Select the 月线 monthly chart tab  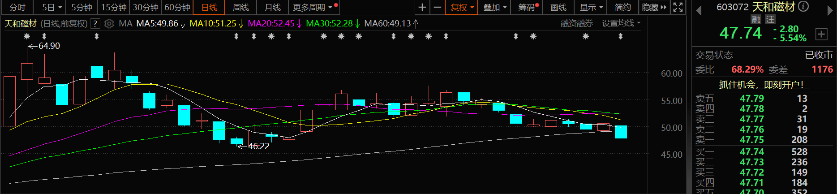(x=272, y=7)
